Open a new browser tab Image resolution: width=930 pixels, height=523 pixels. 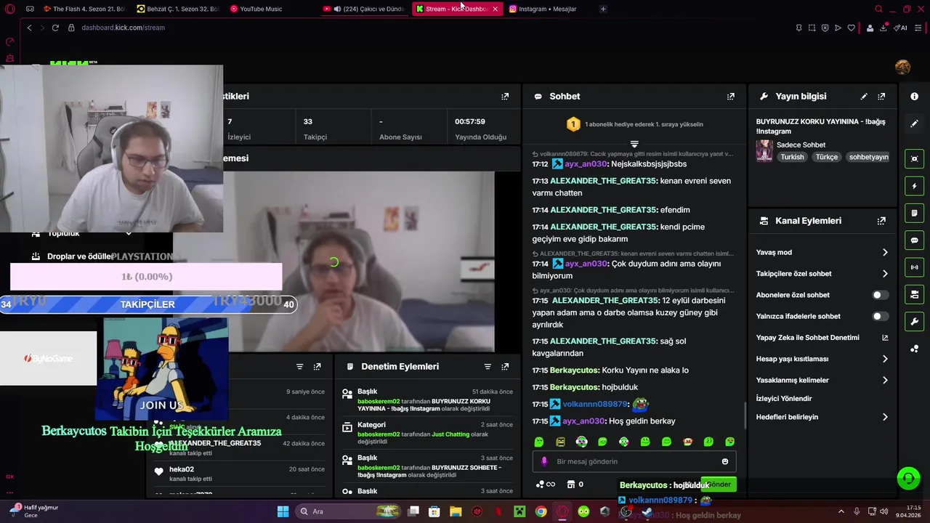click(x=603, y=9)
